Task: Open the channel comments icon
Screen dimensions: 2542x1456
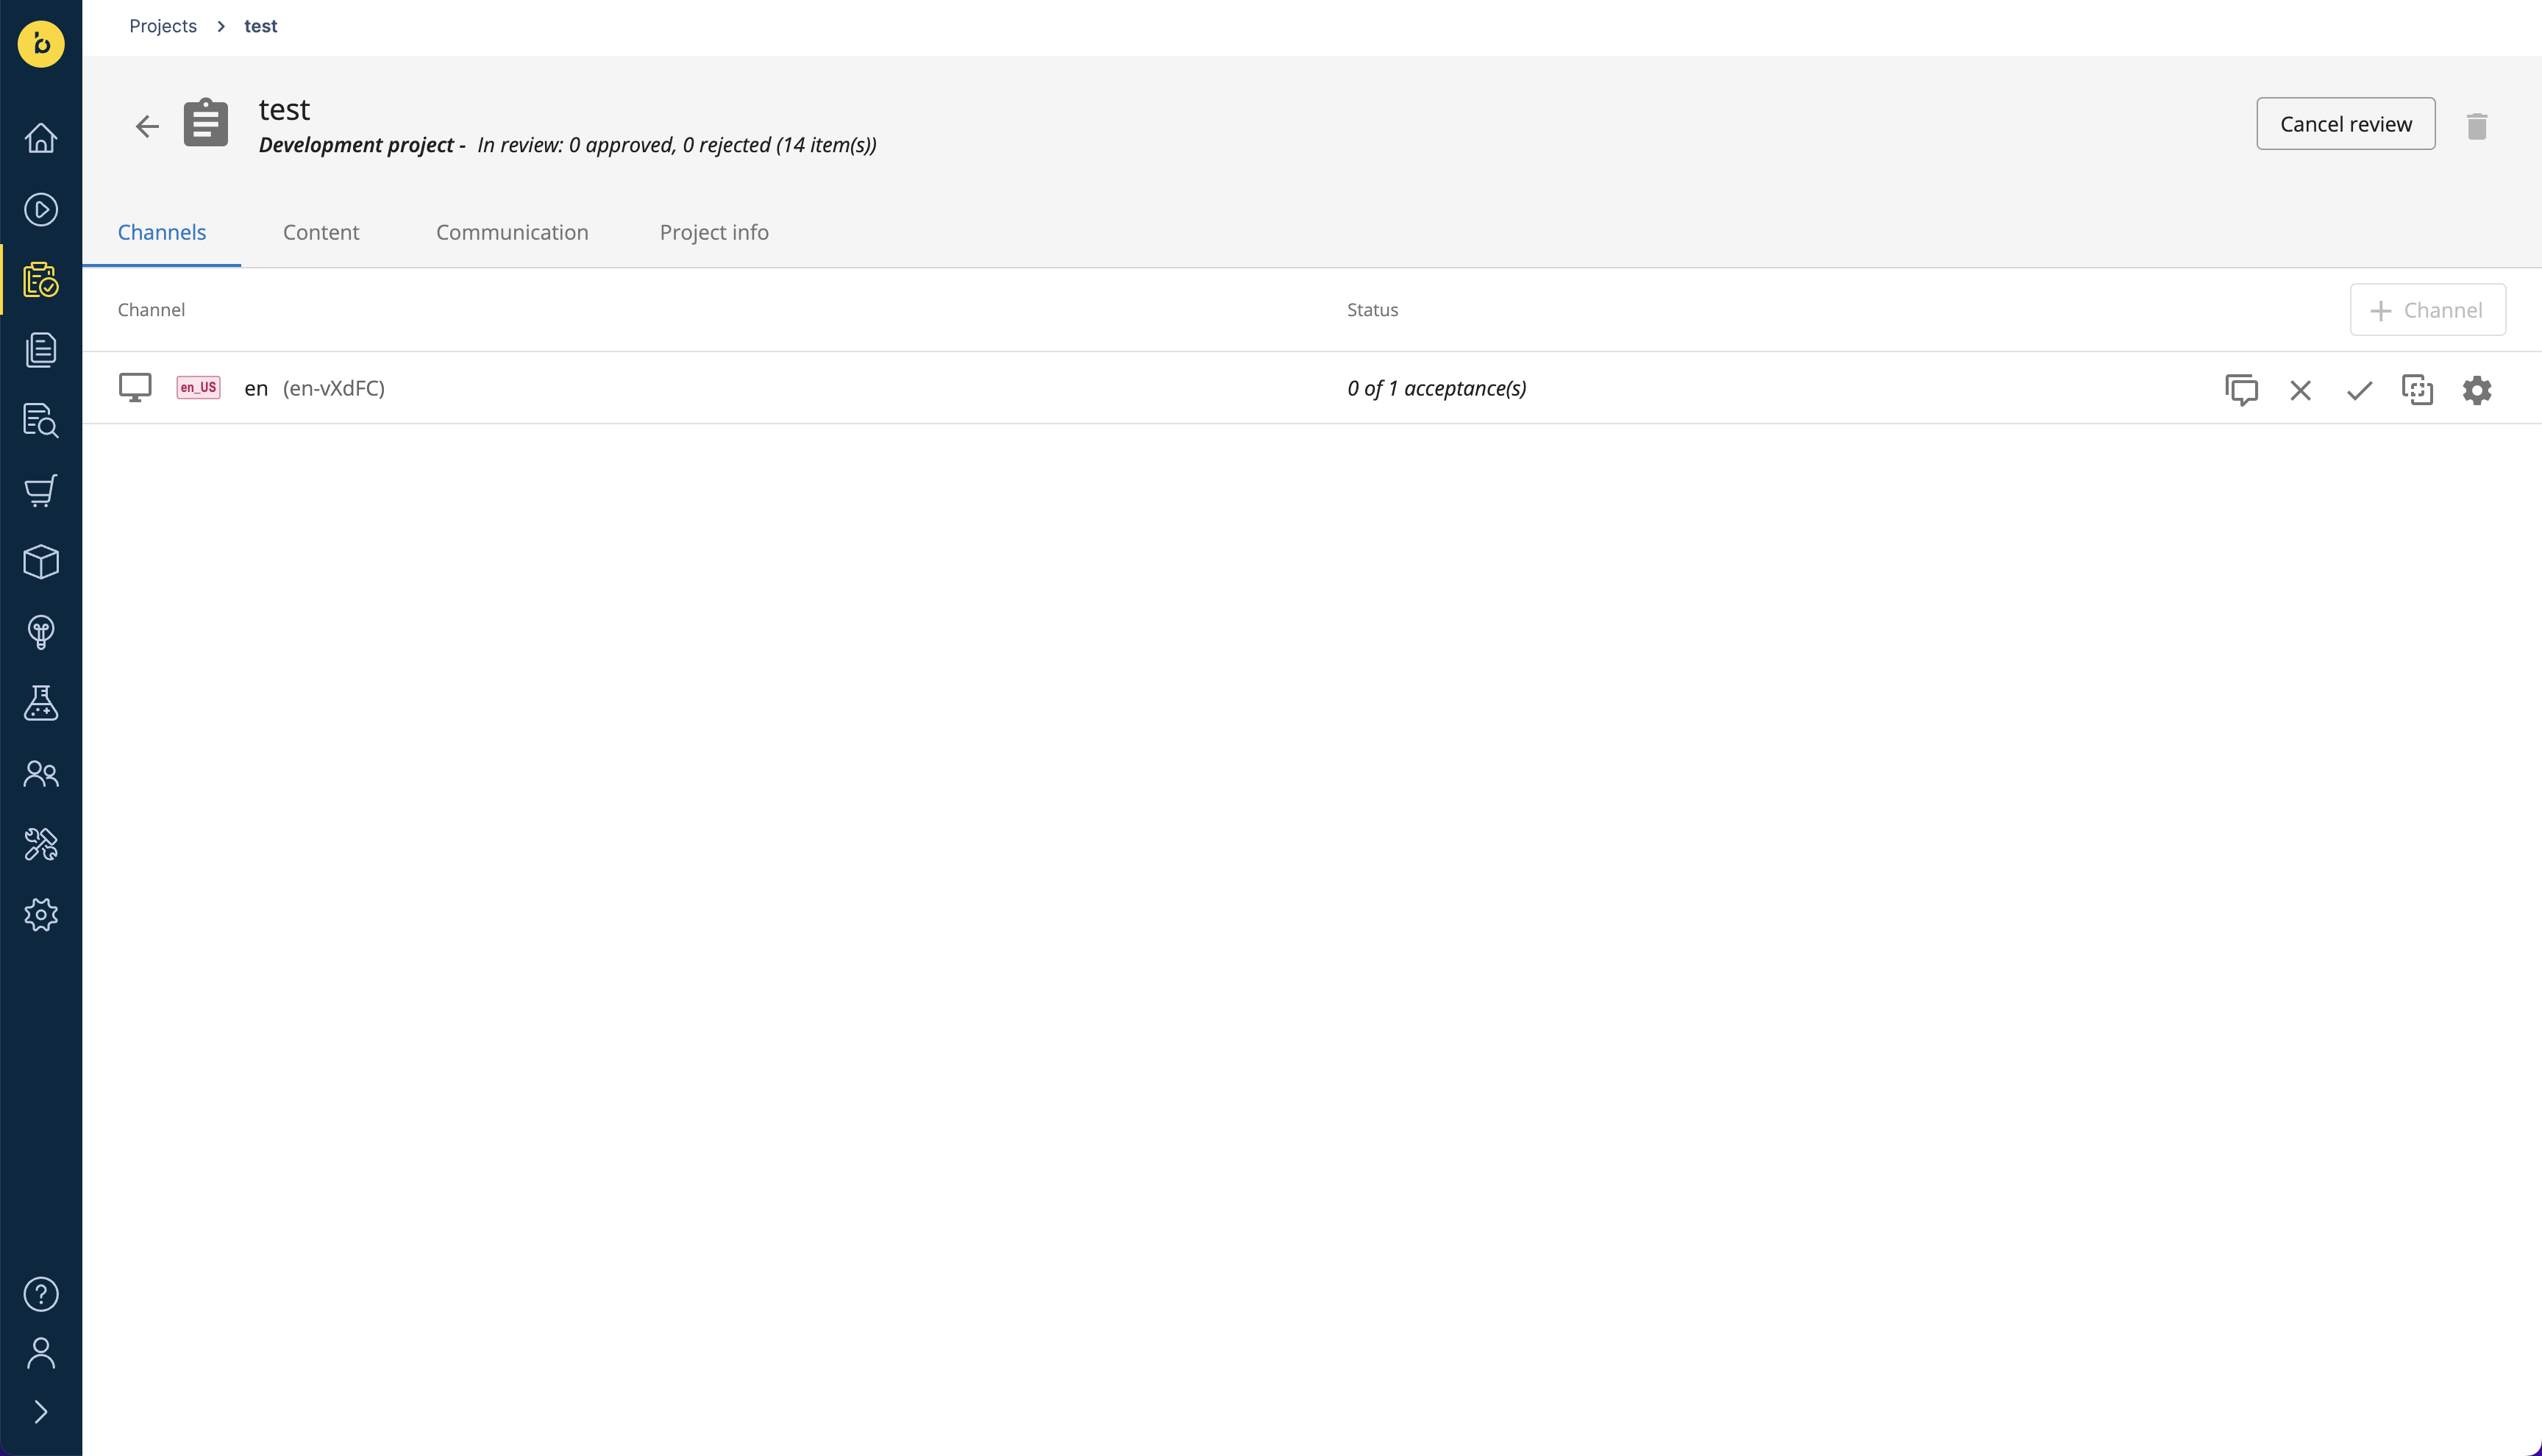Action: (x=2241, y=389)
